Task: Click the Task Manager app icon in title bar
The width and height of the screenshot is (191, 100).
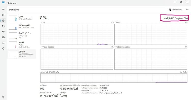Action: point(3,2)
